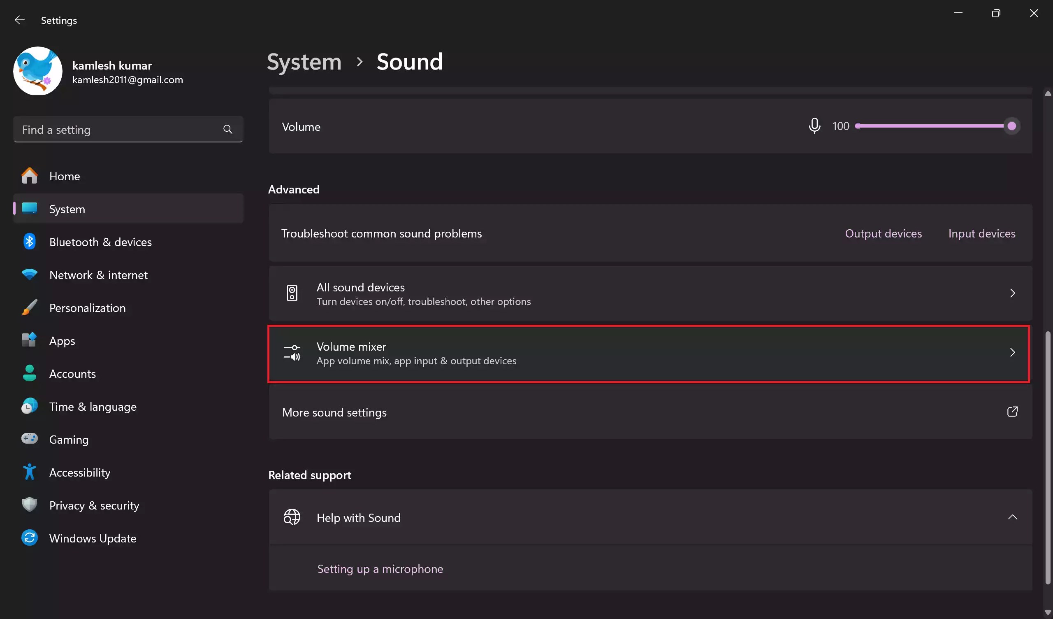The height and width of the screenshot is (619, 1053).
Task: Click kamlesh kumar's profile avatar
Action: pos(37,71)
